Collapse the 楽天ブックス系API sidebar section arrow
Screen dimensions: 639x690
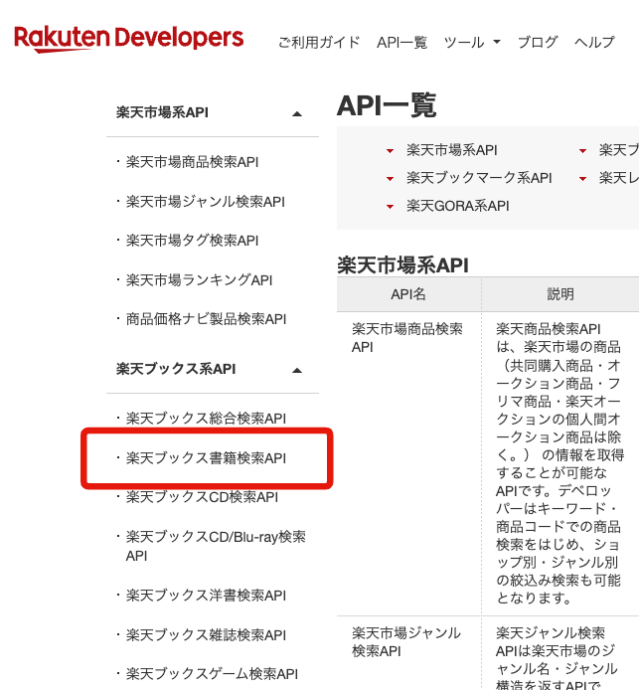pos(297,371)
